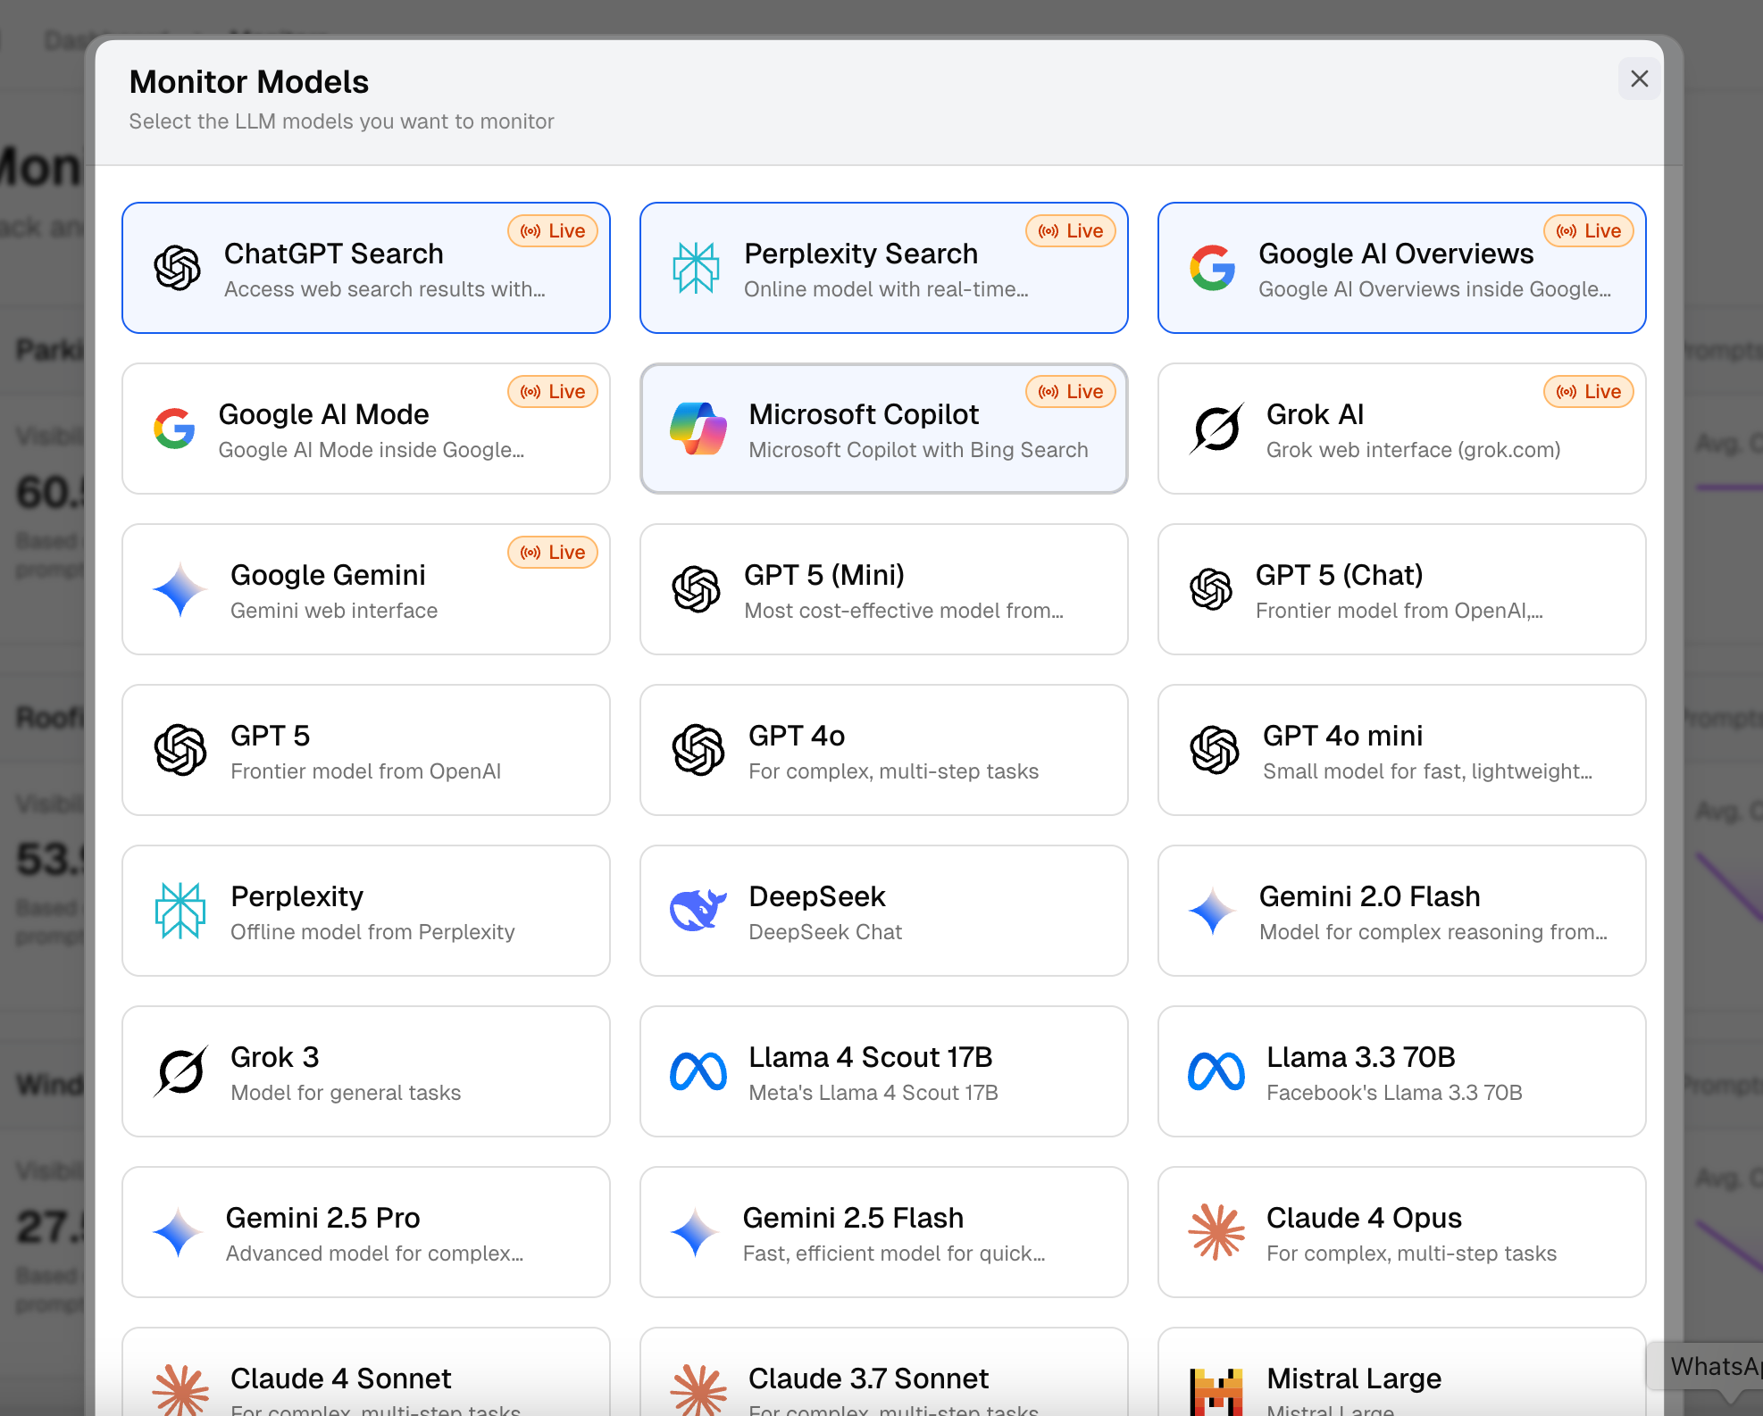Image resolution: width=1763 pixels, height=1416 pixels.
Task: Click the Mistral Large pixel logo
Action: pyautogui.click(x=1216, y=1391)
